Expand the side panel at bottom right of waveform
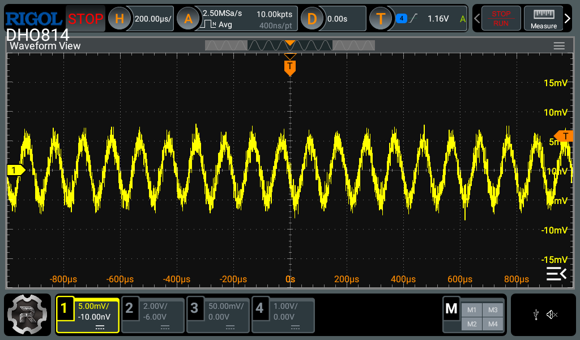Viewport: 580px width, 340px height. pyautogui.click(x=556, y=274)
